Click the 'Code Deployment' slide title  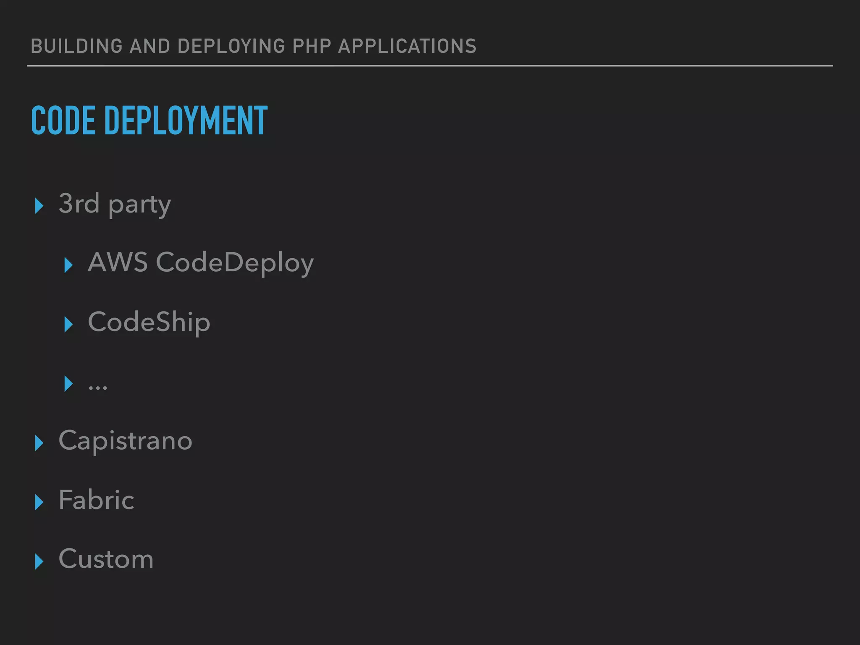click(x=149, y=120)
